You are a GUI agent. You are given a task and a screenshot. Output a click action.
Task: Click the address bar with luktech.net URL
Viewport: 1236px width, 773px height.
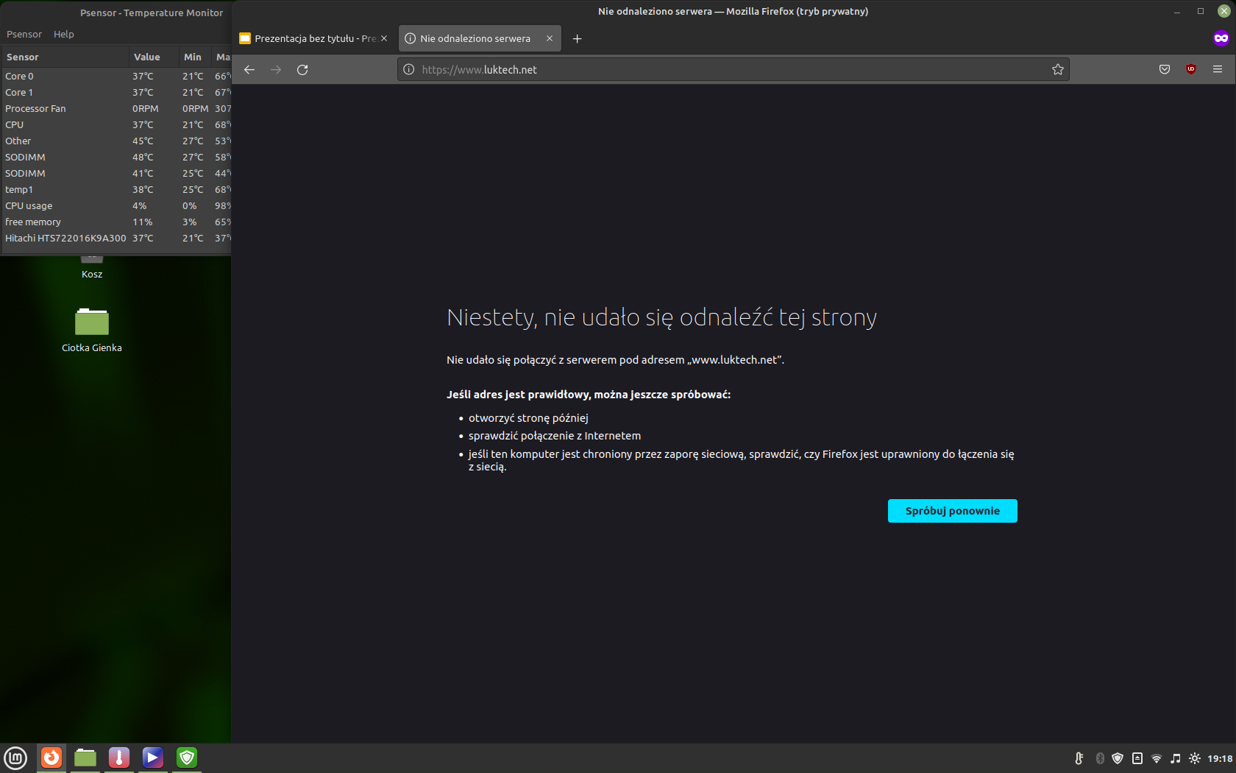[x=728, y=70]
